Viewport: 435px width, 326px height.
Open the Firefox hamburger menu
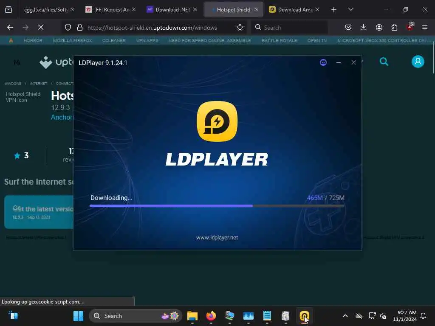click(425, 28)
